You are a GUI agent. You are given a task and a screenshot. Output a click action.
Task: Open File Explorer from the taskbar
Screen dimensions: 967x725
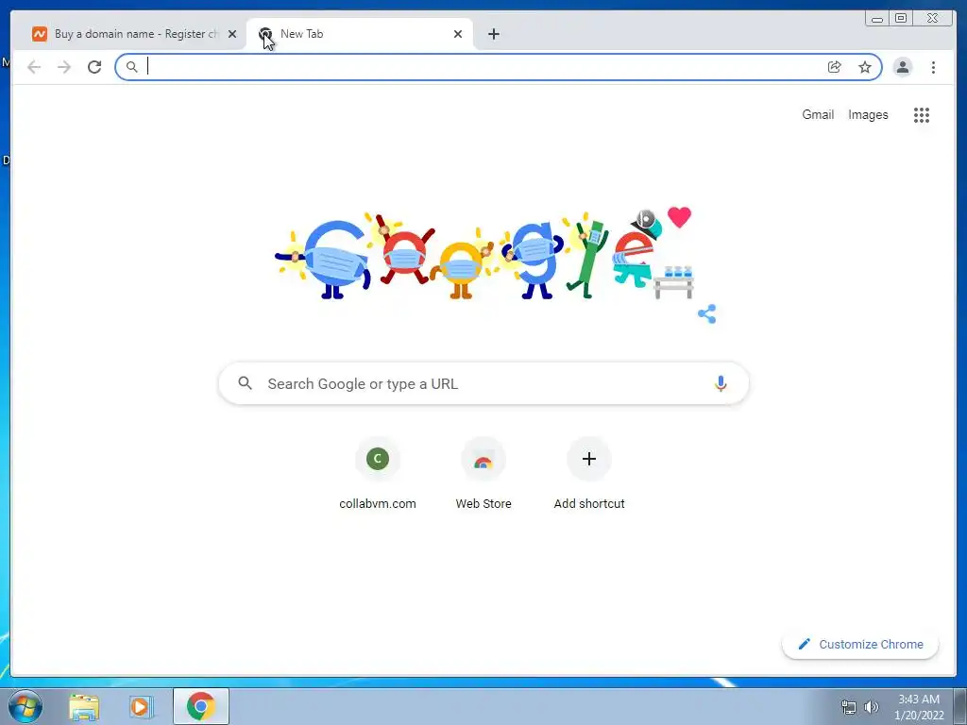pyautogui.click(x=84, y=706)
